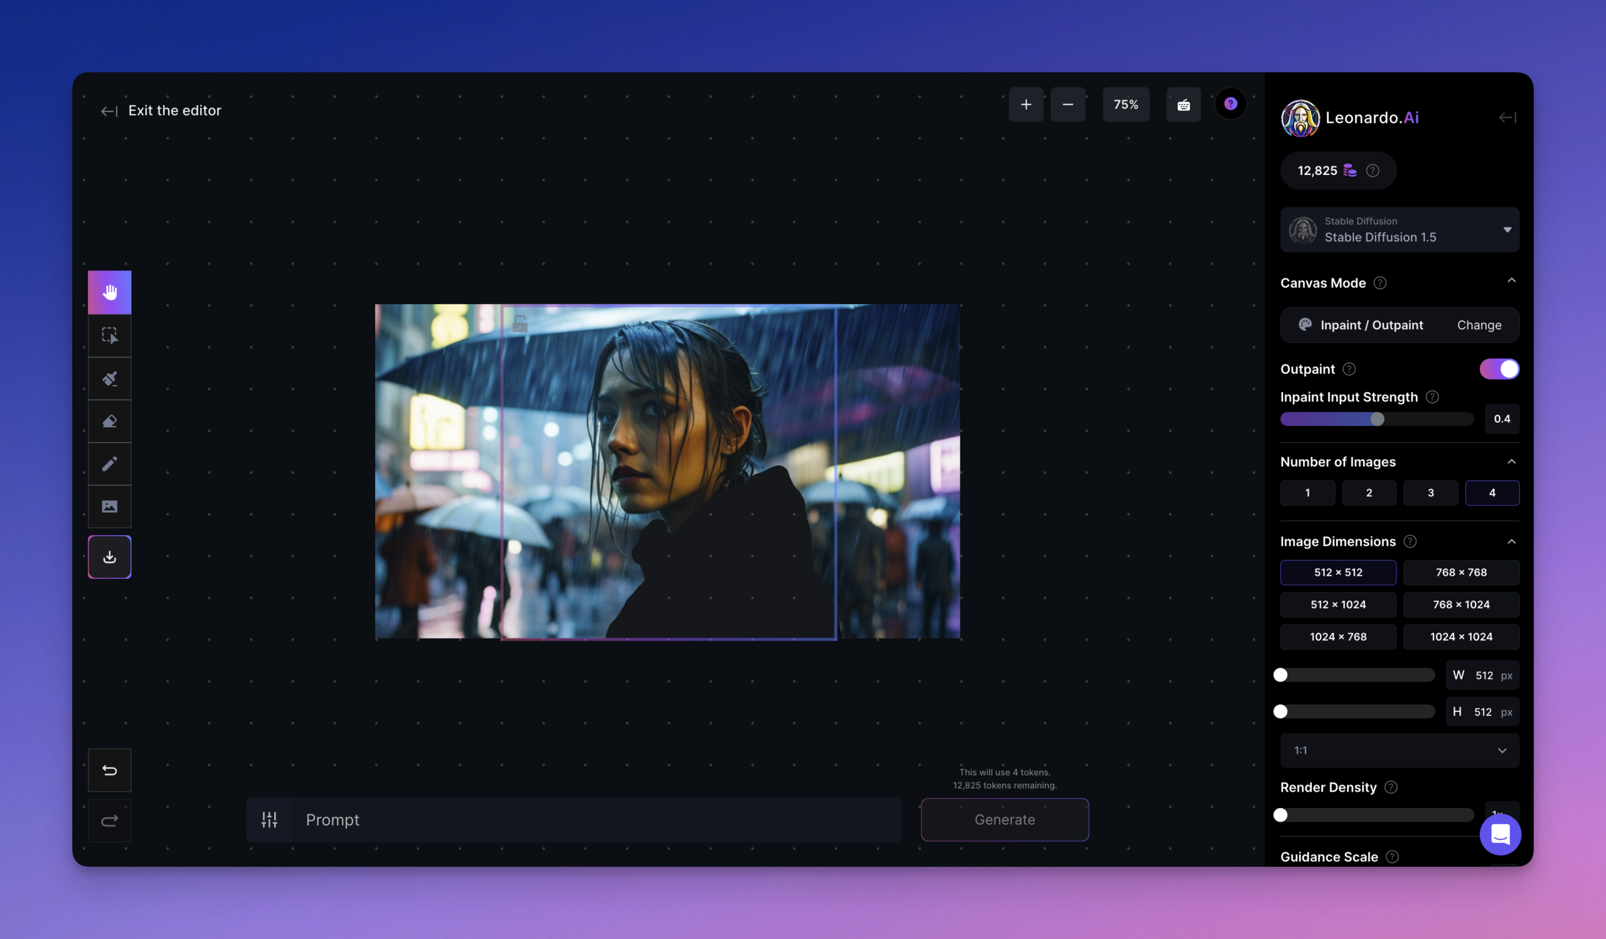Toggle the Outpaint switch off
Image resolution: width=1606 pixels, height=939 pixels.
click(1499, 369)
